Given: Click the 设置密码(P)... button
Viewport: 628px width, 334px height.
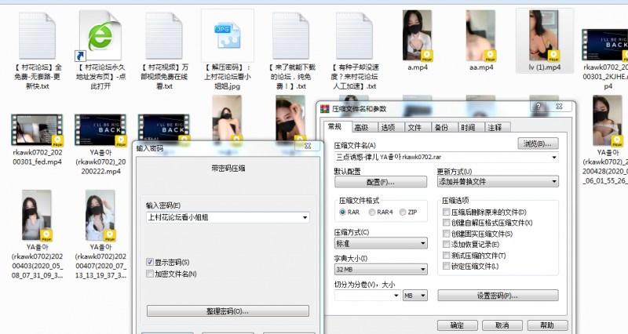Looking at the screenshot, I should [497, 296].
